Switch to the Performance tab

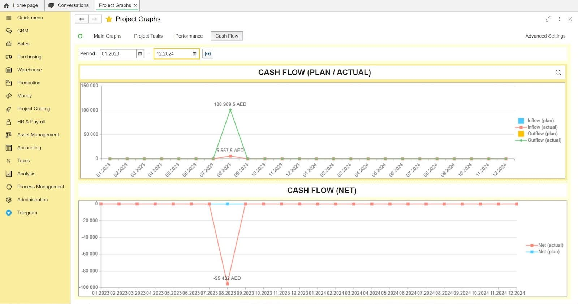click(189, 36)
